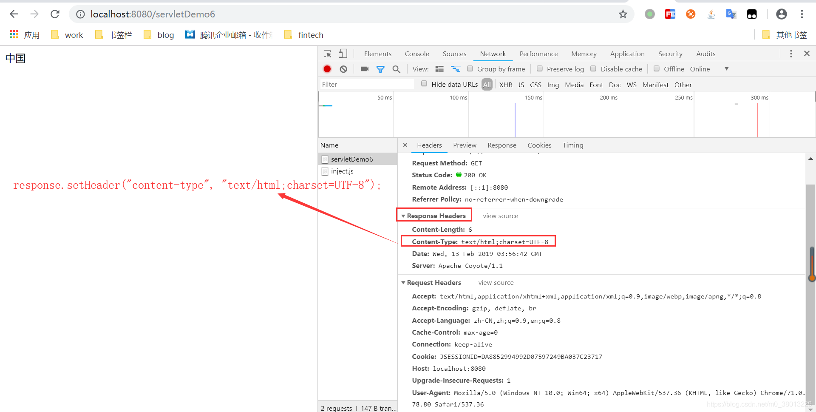The image size is (816, 412).
Task: Open the blog bookmarks folder
Action: 159,35
